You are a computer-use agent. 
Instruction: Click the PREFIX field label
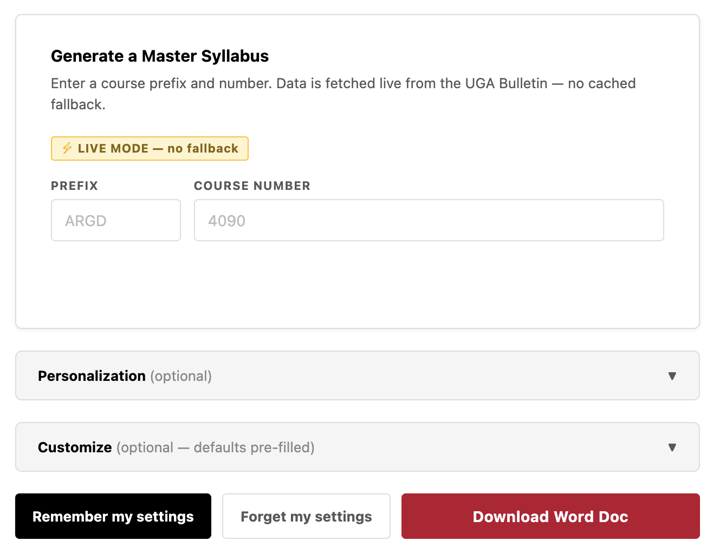(x=75, y=186)
